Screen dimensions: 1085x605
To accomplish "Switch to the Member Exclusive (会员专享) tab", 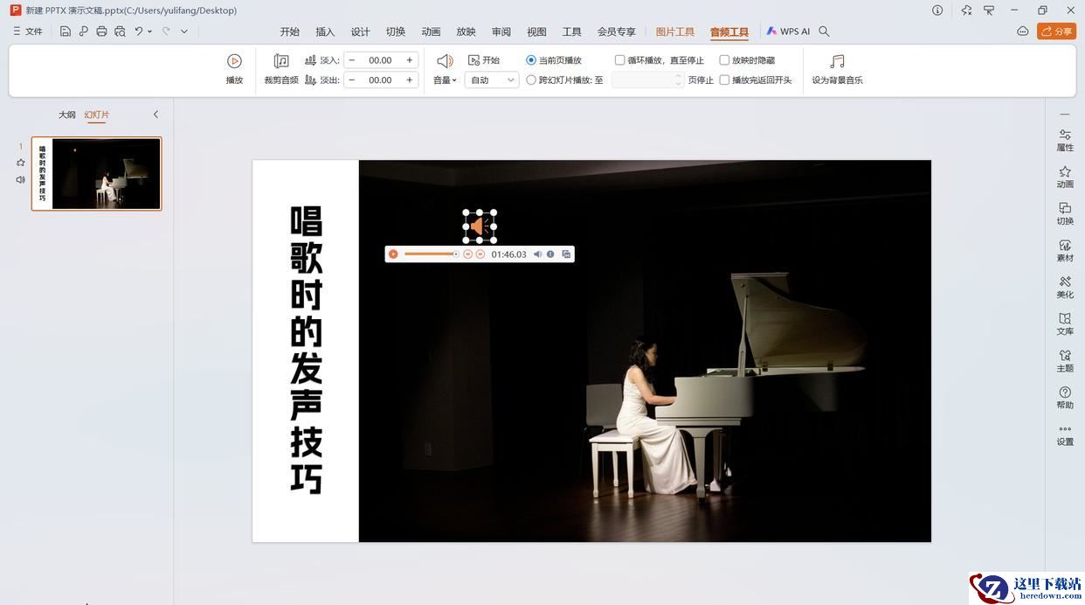I will [617, 31].
